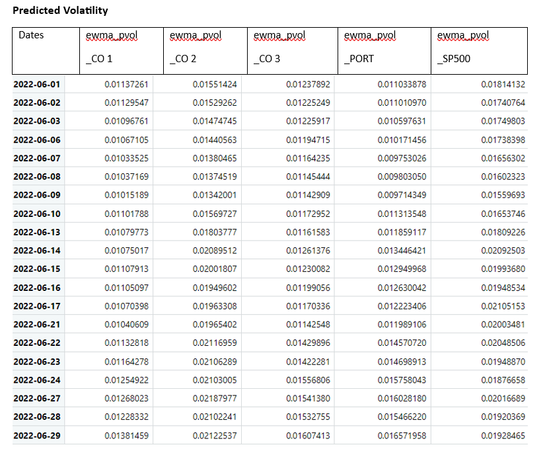543x451 pixels.
Task: Click the Dates column header
Action: [33, 35]
